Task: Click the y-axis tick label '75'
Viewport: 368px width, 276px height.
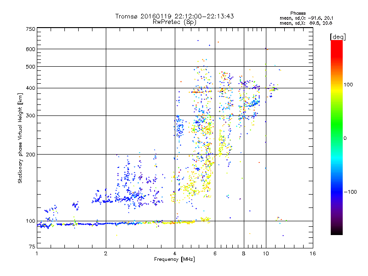Action: (32, 247)
